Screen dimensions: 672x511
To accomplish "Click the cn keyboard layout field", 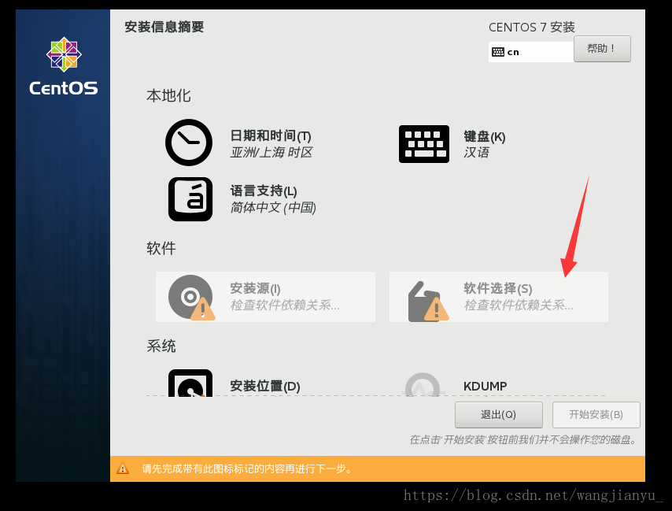I will click(531, 52).
